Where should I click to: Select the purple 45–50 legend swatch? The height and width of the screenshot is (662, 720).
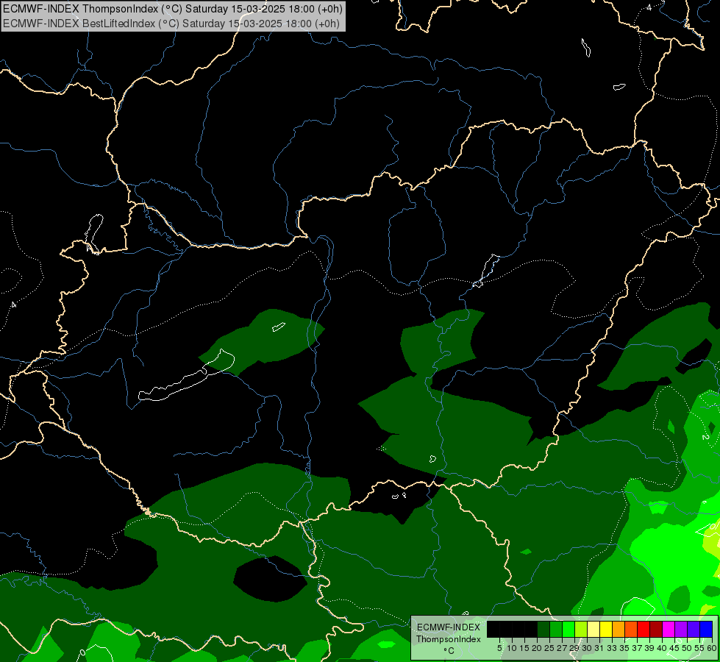681,629
